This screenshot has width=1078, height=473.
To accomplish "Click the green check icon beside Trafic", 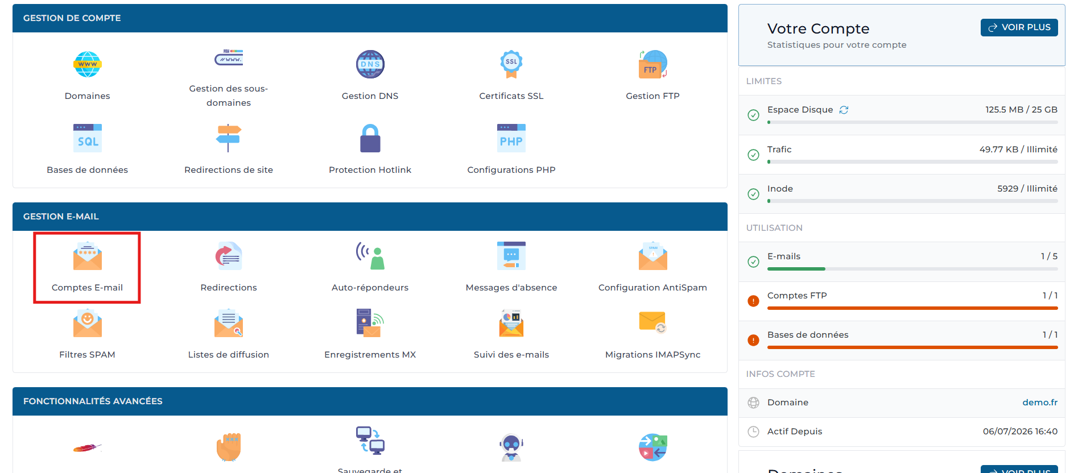I will click(753, 155).
